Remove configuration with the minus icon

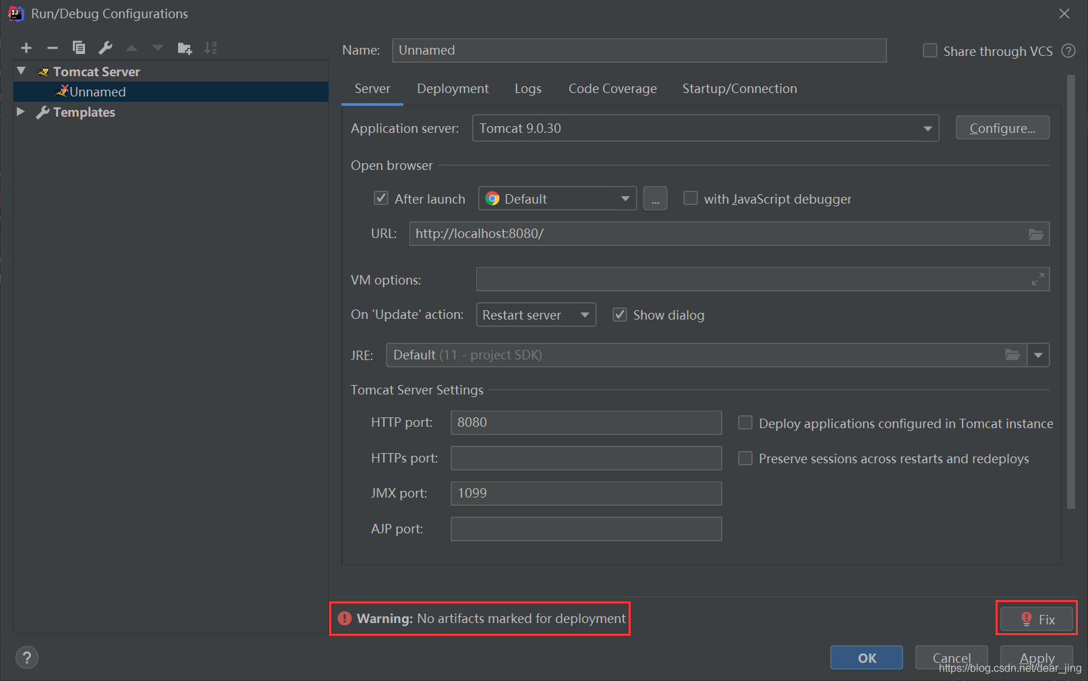pyautogui.click(x=53, y=48)
